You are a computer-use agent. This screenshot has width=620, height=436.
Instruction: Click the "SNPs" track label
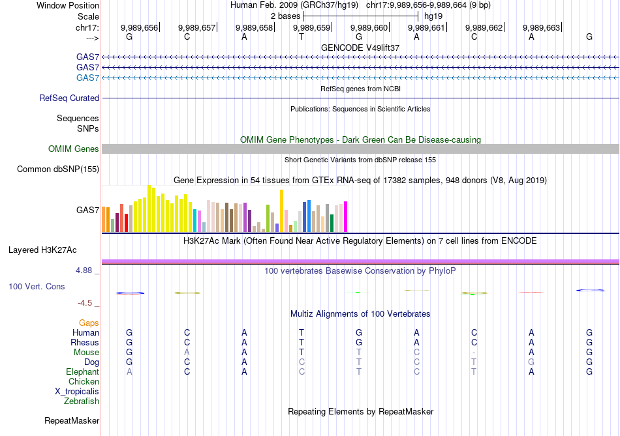[88, 129]
